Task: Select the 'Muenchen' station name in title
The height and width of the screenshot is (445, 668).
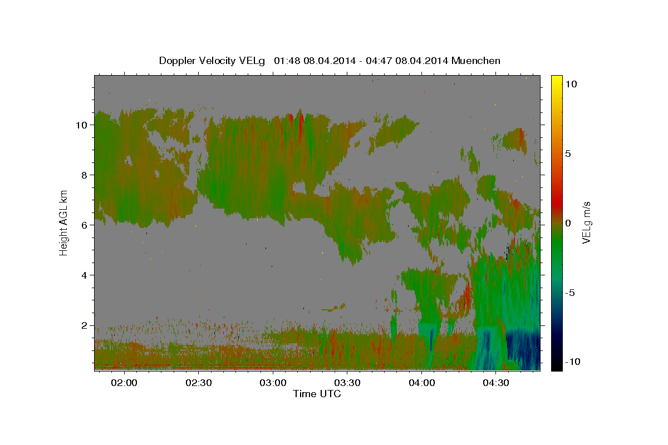Action: coord(476,61)
